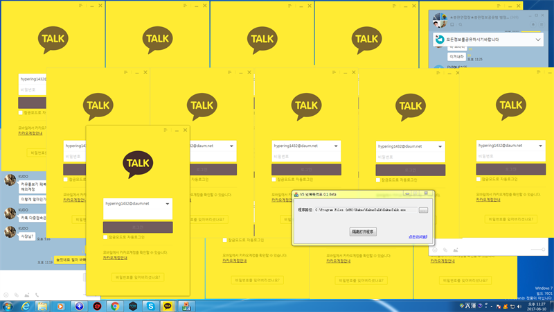Open title bar menu icon of login window above KUDO chat
554x312 pixels.
click(x=81, y=6)
